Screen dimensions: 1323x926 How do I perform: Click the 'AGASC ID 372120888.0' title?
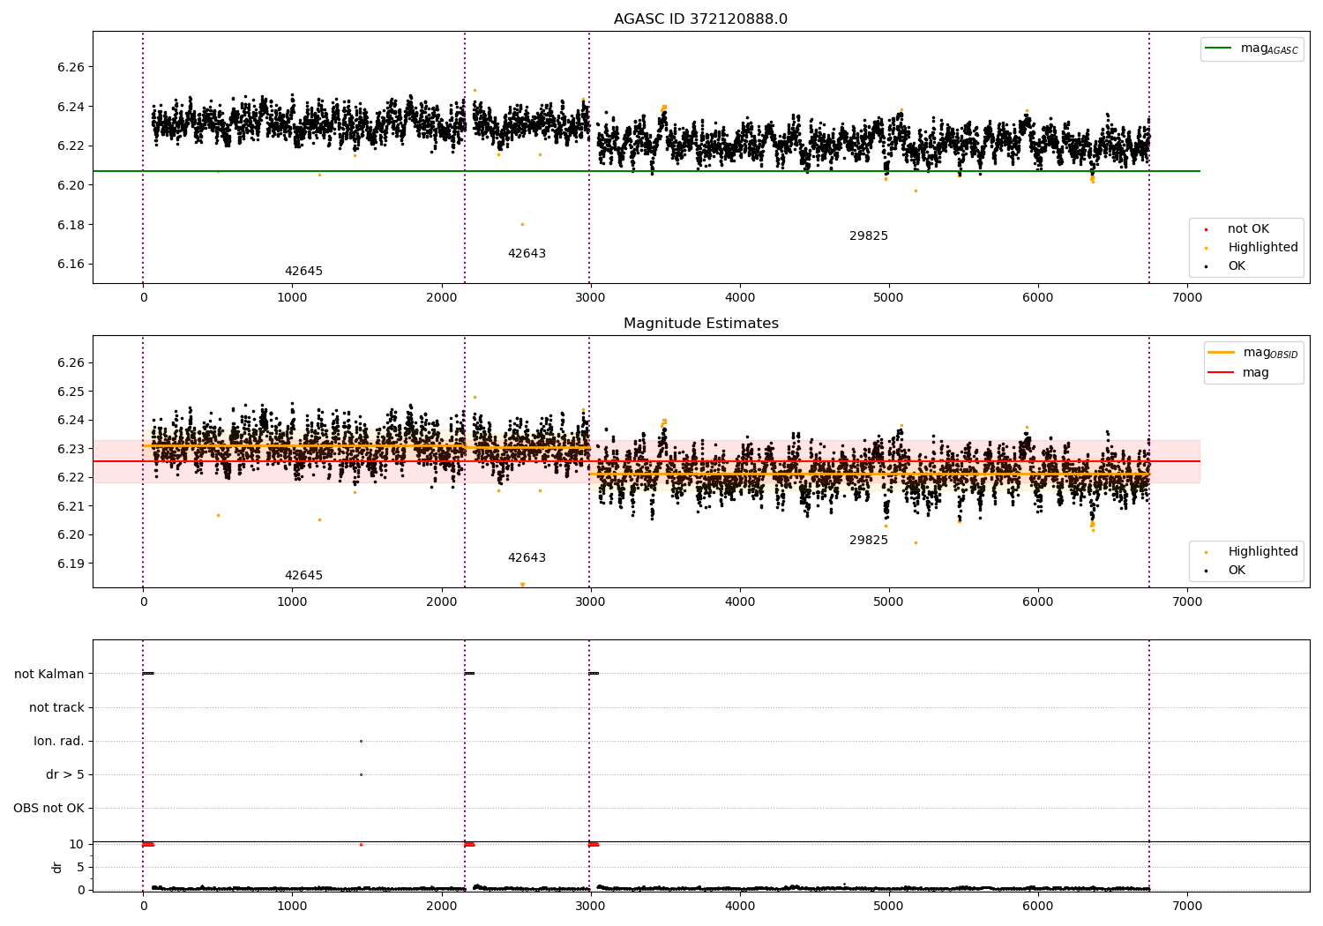pos(700,19)
